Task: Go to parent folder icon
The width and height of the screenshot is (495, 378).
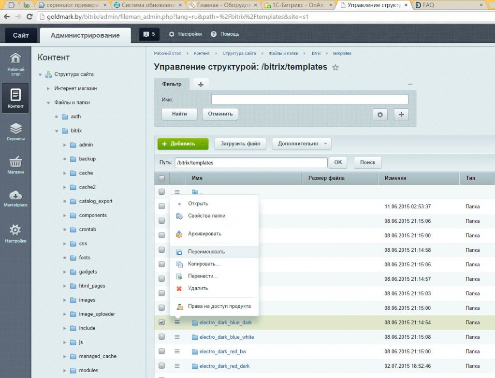Action: 195,192
